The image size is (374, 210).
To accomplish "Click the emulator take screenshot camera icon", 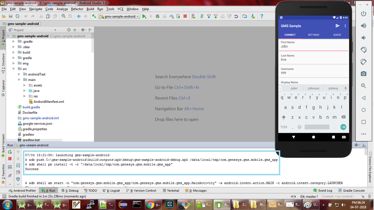I will (x=363, y=74).
